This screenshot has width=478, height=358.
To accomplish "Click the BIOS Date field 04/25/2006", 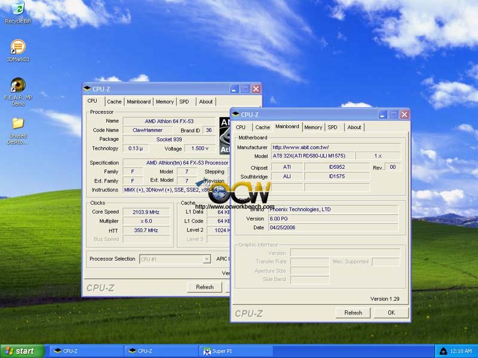I will tap(333, 227).
